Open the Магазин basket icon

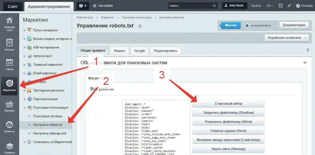coord(10,106)
